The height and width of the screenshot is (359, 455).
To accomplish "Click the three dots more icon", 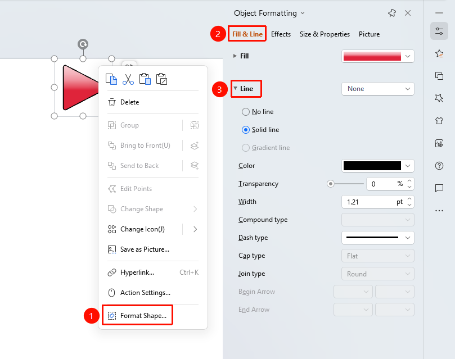I will [439, 211].
